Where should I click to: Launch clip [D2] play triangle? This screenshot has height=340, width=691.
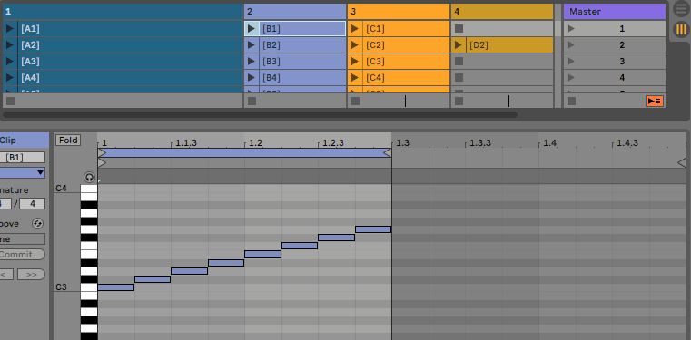coord(459,44)
